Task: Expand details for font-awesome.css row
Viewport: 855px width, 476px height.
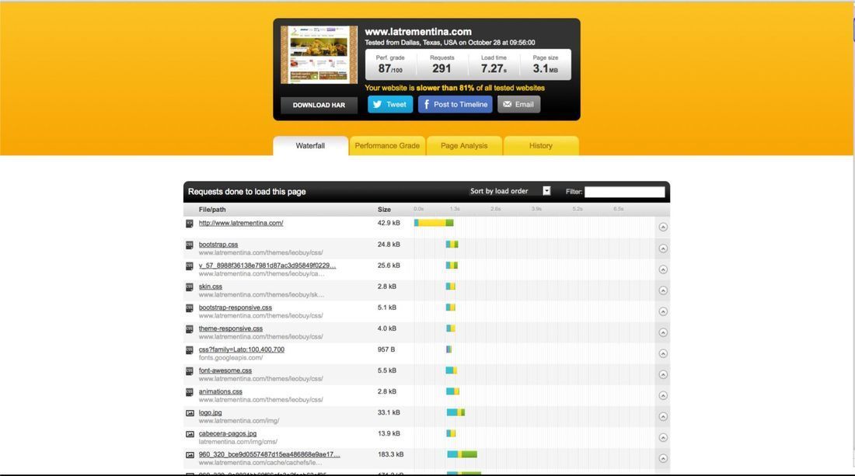Action: point(663,375)
